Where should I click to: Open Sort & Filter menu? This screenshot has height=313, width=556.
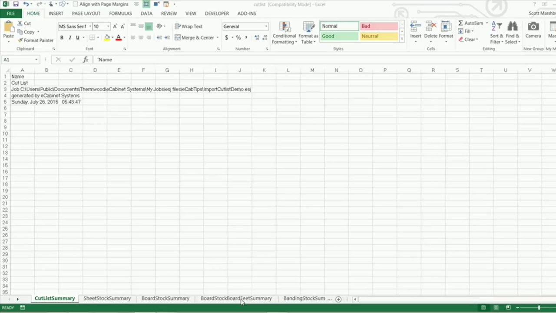click(497, 33)
